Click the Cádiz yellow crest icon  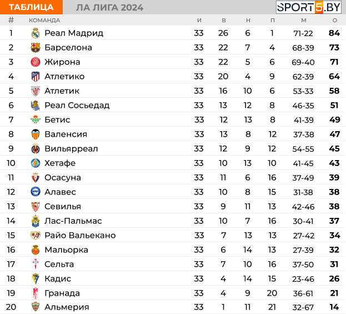(x=36, y=279)
